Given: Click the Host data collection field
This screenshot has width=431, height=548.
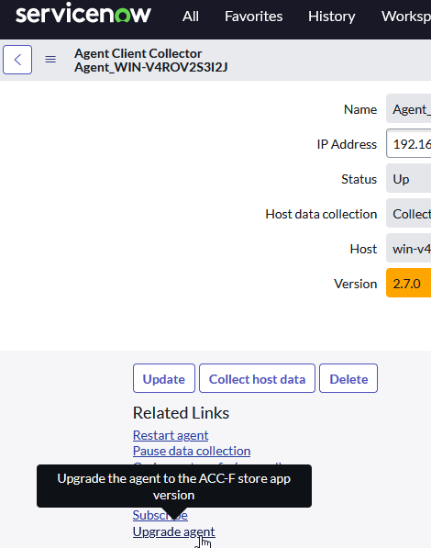Looking at the screenshot, I should 408,213.
